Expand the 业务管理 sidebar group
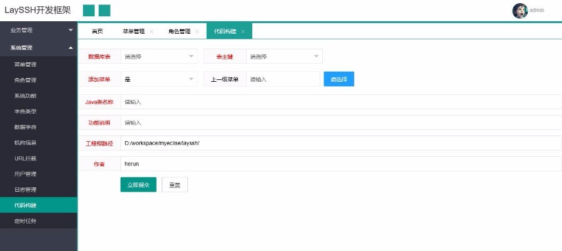This screenshot has height=251, width=562. point(38,30)
